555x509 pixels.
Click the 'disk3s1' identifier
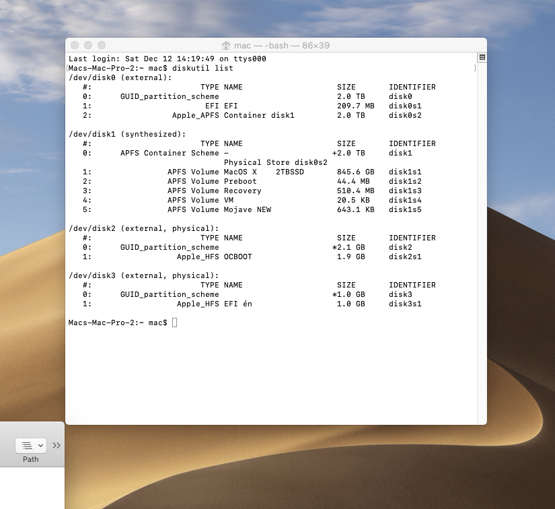(x=405, y=304)
